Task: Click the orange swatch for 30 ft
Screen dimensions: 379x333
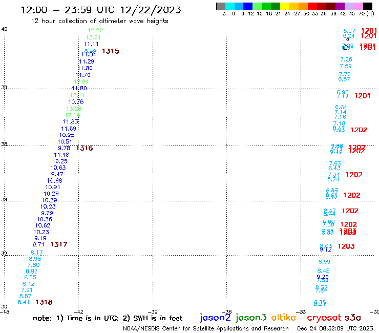Action: coord(303,6)
